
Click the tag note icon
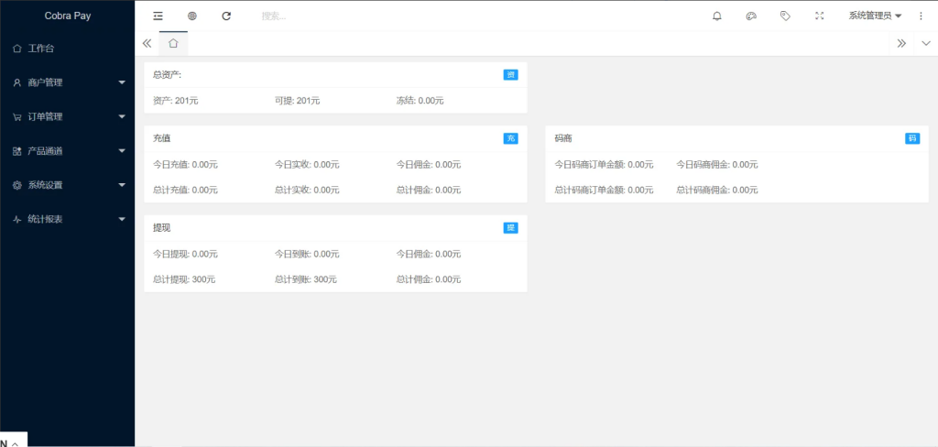pyautogui.click(x=785, y=16)
